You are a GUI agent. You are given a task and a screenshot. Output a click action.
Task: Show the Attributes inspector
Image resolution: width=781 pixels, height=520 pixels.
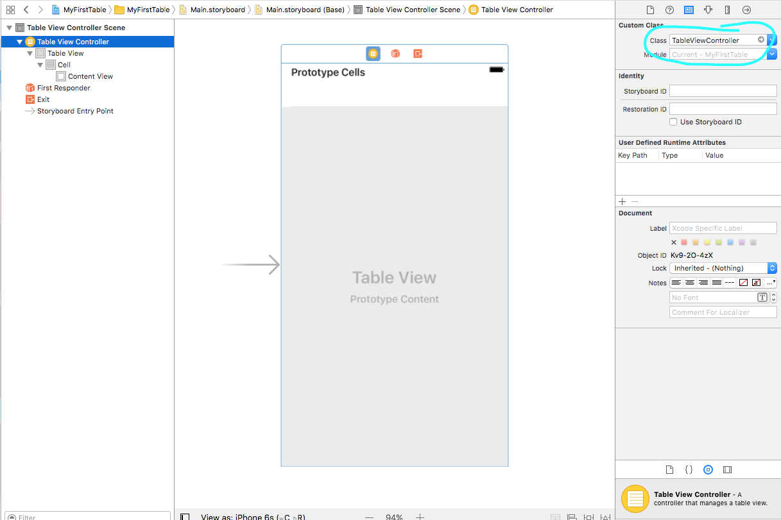click(x=708, y=10)
